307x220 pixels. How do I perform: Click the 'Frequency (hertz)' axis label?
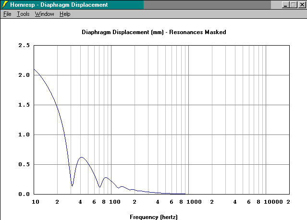154,217
